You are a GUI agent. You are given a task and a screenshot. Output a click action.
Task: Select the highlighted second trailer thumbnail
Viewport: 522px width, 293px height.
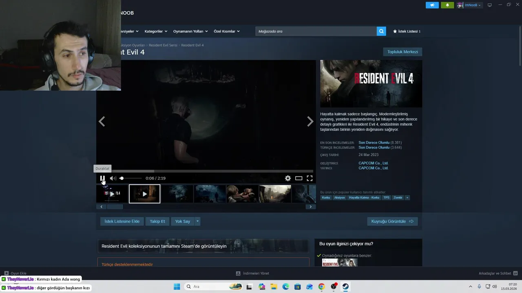[145, 194]
